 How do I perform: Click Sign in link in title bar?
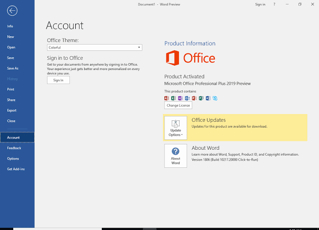(x=260, y=4)
